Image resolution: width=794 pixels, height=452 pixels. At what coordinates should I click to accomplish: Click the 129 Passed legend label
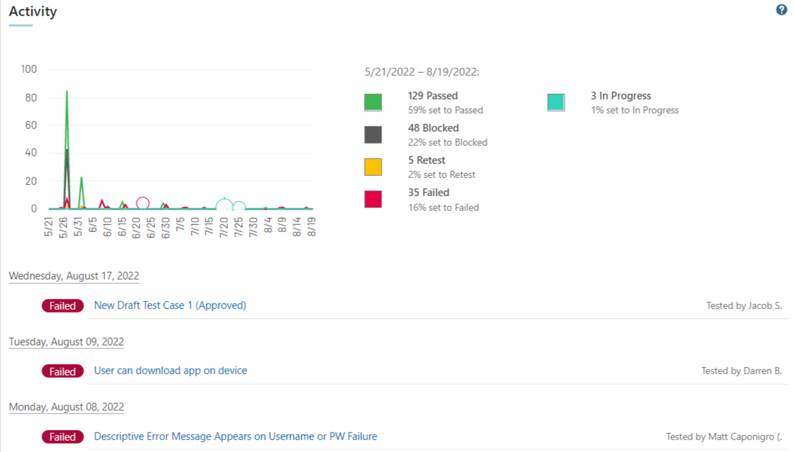coord(433,96)
